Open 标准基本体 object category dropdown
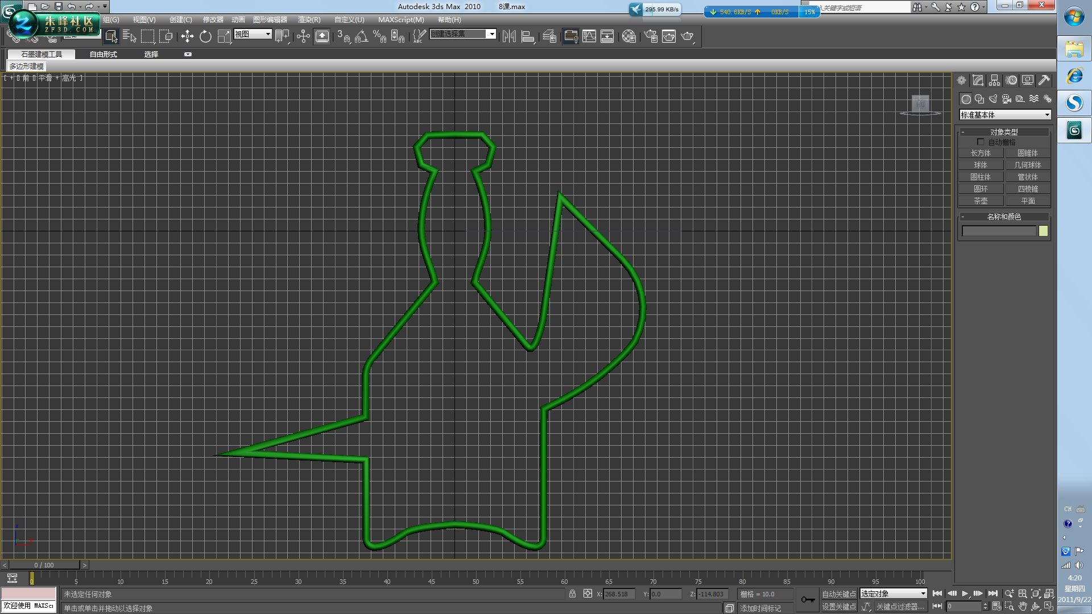This screenshot has width=1092, height=614. pos(1005,115)
